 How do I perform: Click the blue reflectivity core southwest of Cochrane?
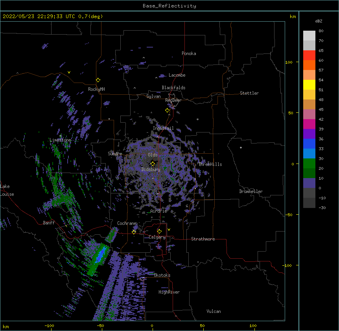coord(101,254)
